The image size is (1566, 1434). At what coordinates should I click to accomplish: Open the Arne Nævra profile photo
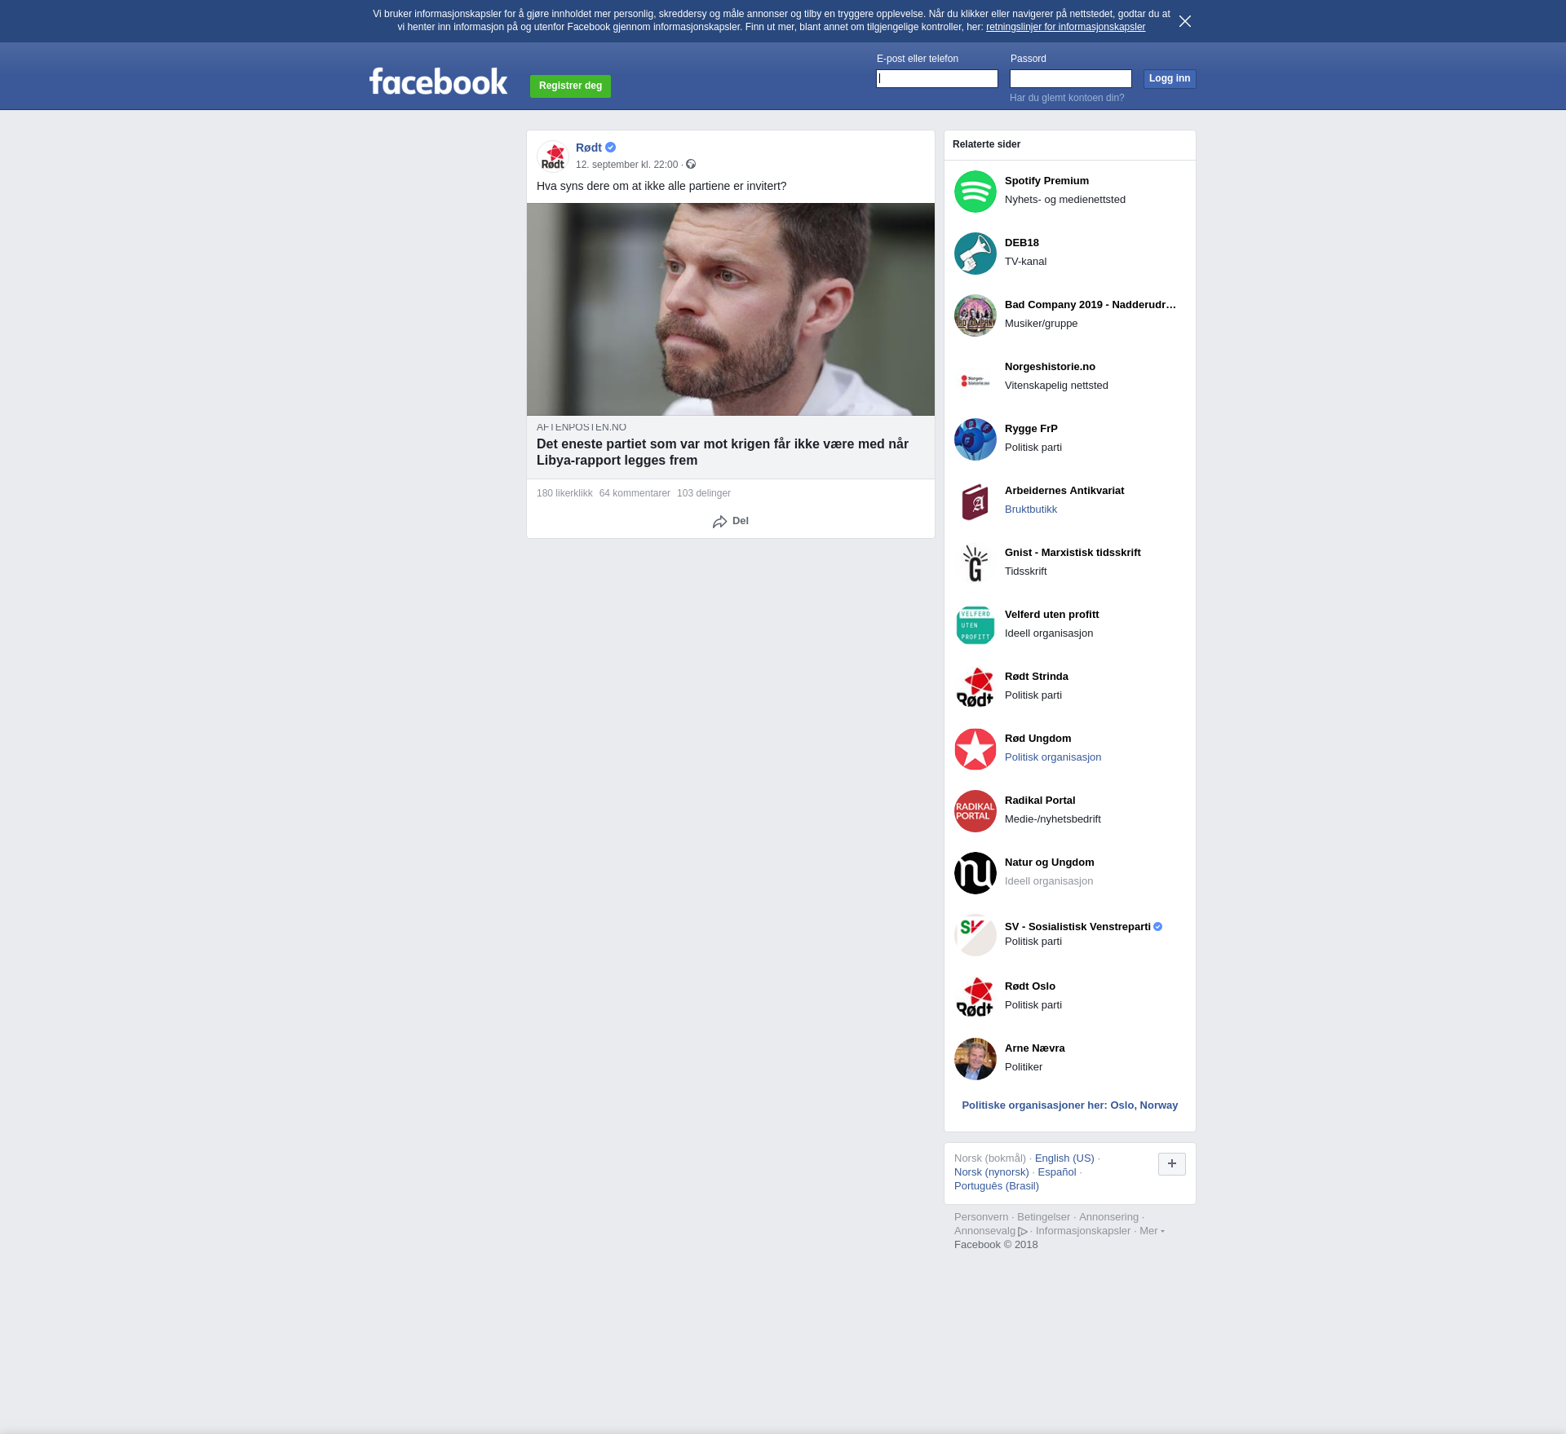(975, 1059)
